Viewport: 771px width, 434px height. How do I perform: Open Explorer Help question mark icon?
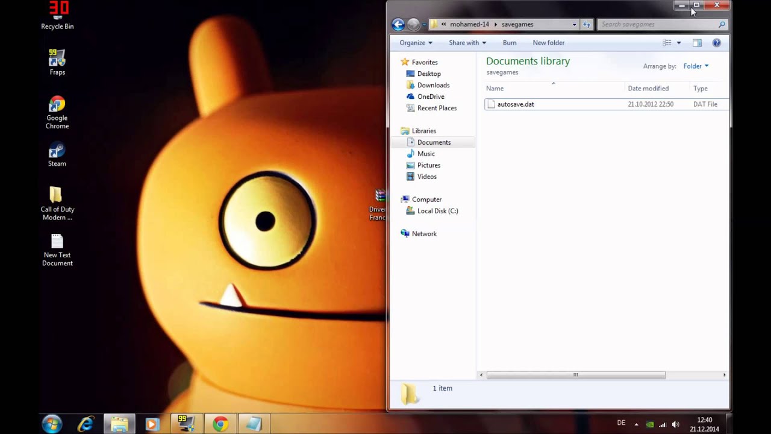tap(716, 43)
